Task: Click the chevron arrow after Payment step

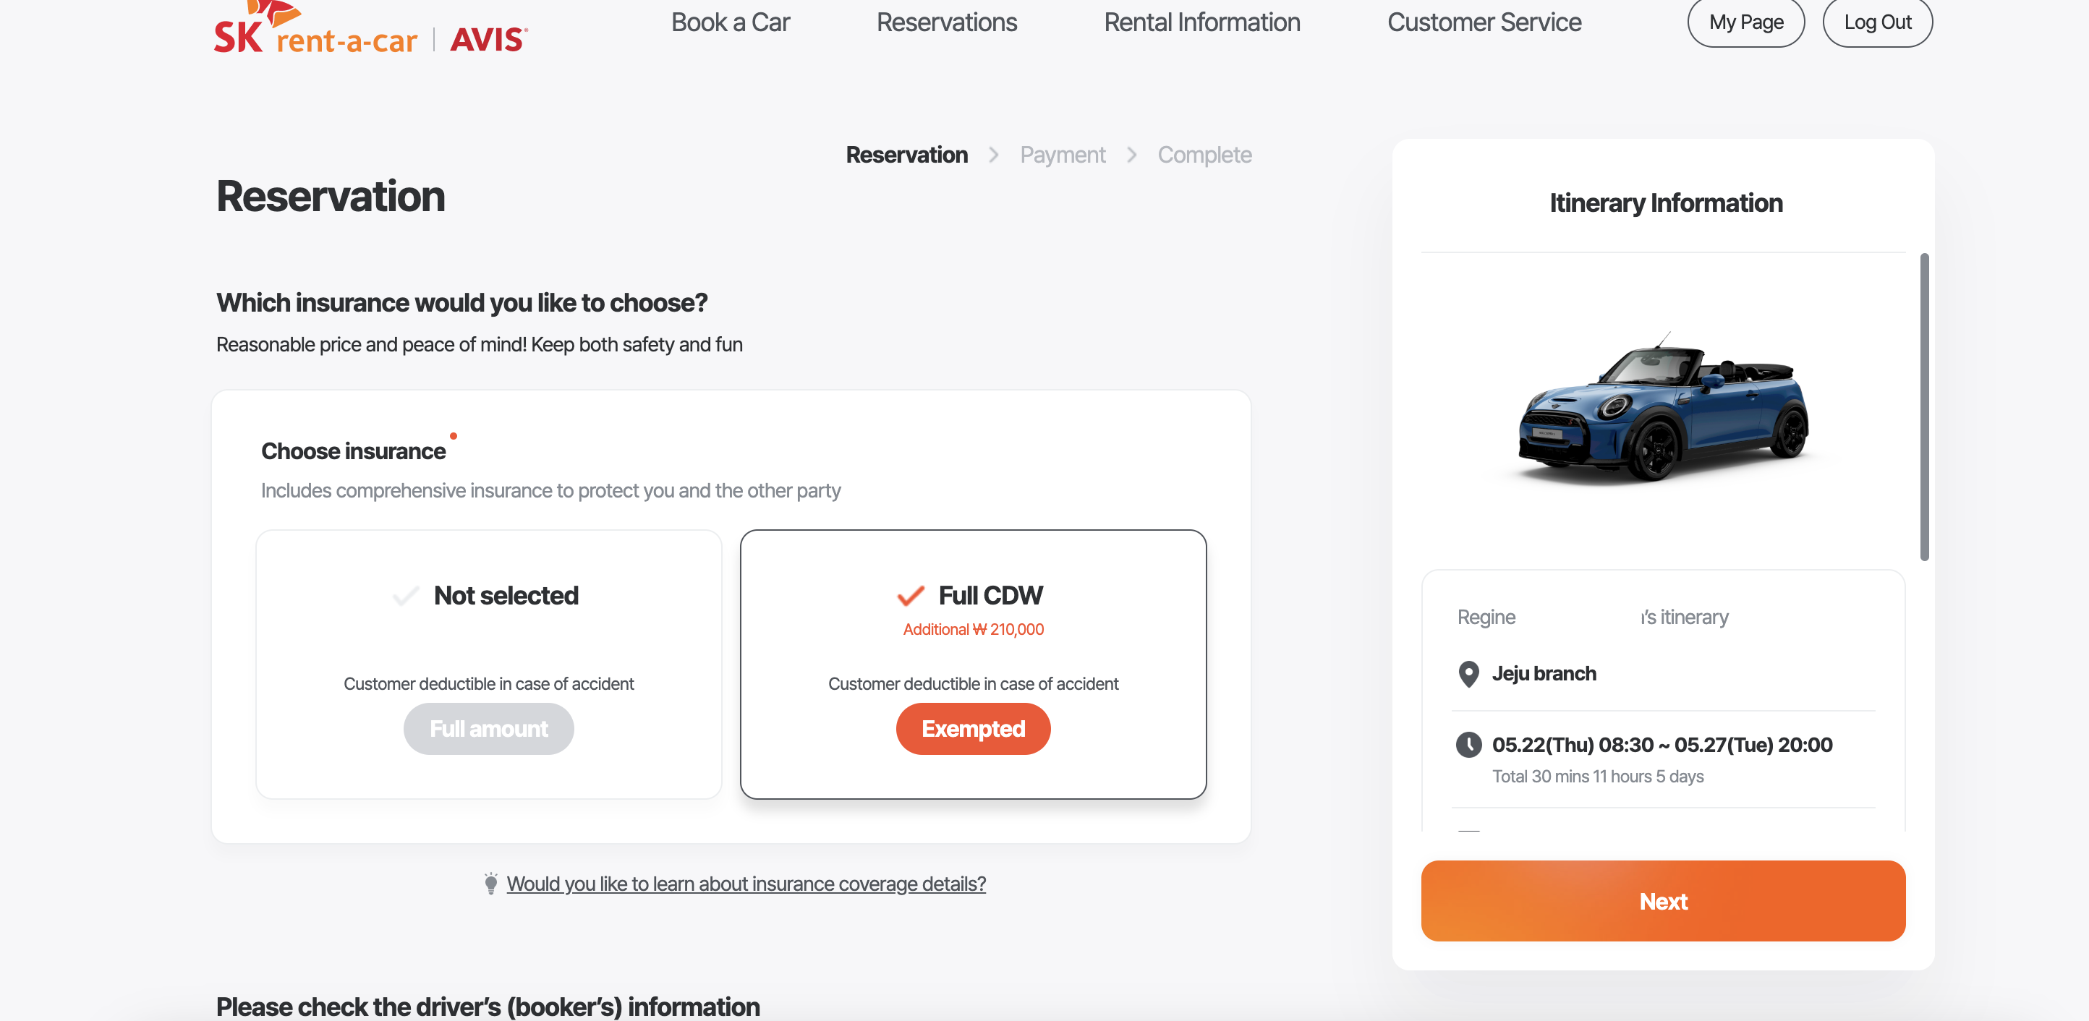Action: point(1131,155)
